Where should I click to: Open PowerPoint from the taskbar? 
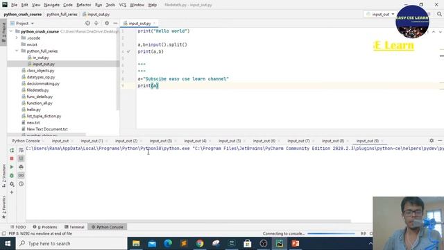pos(296,244)
